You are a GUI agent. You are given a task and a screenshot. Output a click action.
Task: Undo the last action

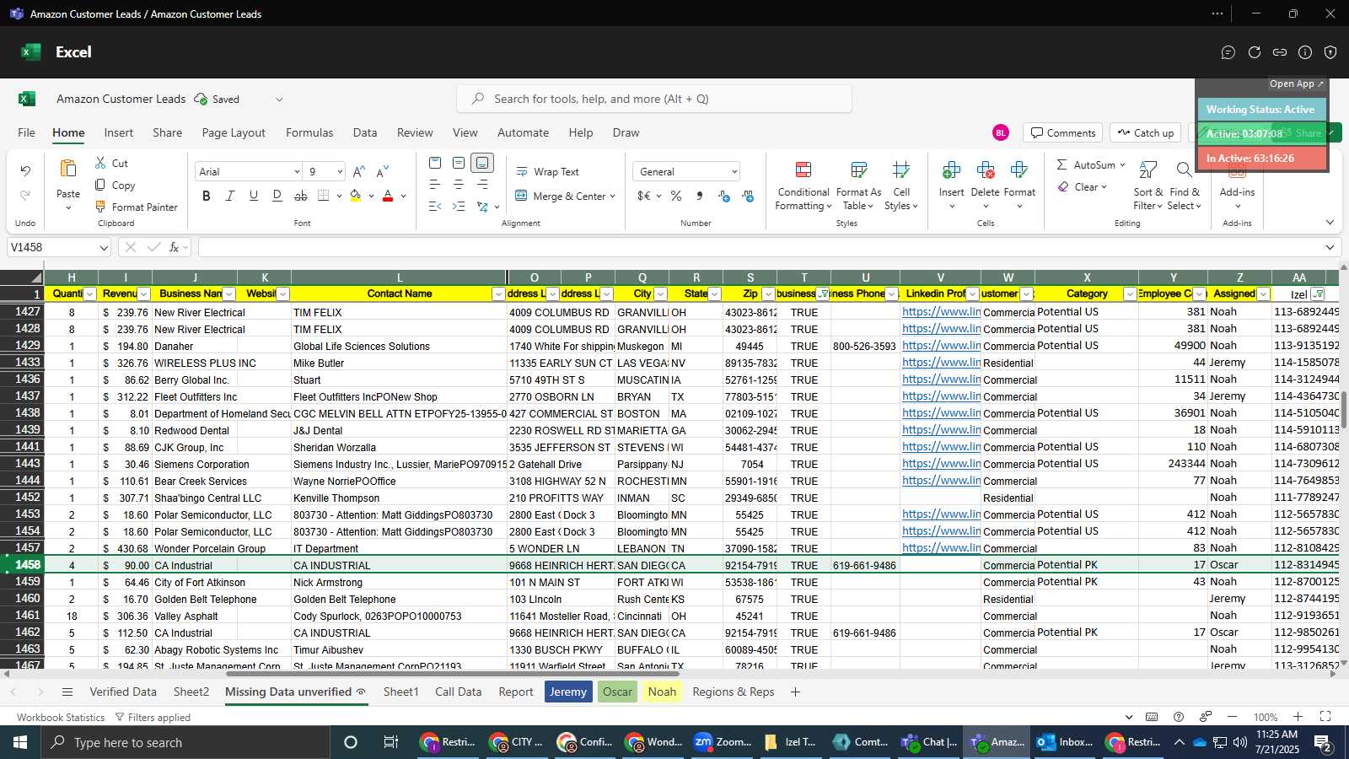click(25, 171)
